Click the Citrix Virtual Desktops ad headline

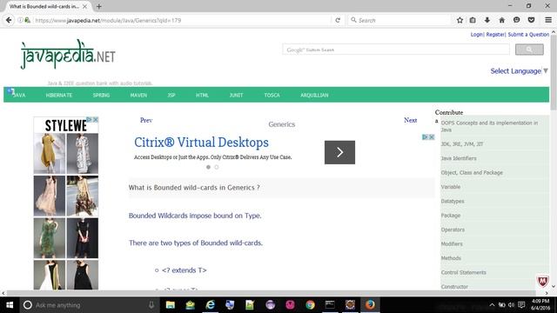[201, 143]
